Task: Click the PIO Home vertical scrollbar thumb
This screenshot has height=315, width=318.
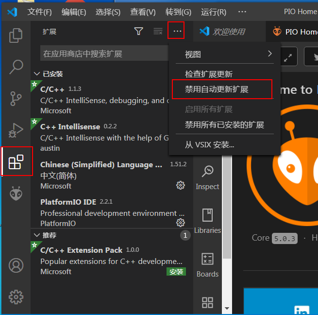Action: click(227, 207)
